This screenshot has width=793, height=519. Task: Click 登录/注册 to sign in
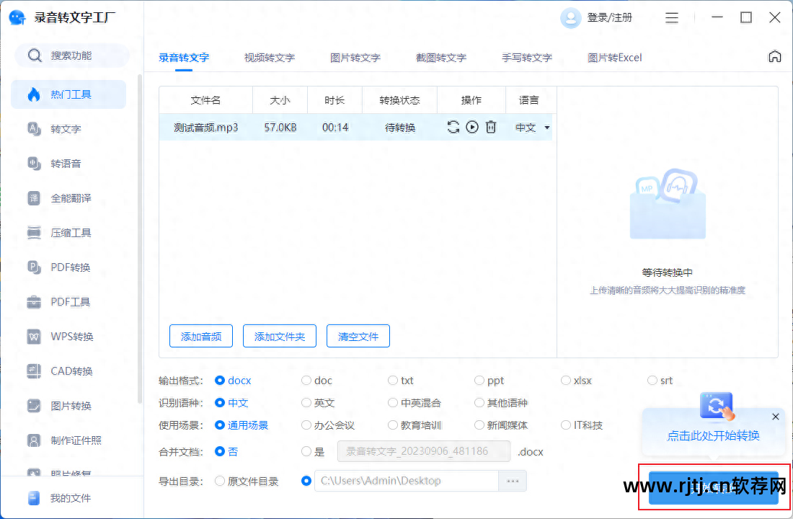point(610,17)
